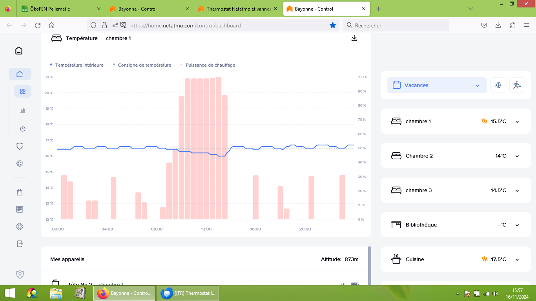Open the Vacances schedule dropdown

437,85
